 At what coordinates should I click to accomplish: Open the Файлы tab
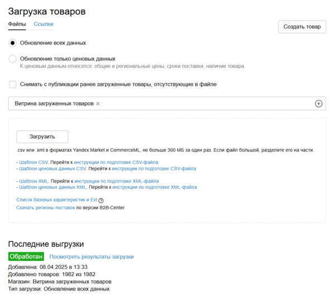click(x=17, y=24)
